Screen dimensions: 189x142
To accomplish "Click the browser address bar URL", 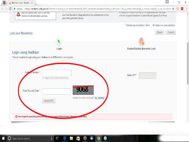I will pyautogui.click(x=94, y=9).
